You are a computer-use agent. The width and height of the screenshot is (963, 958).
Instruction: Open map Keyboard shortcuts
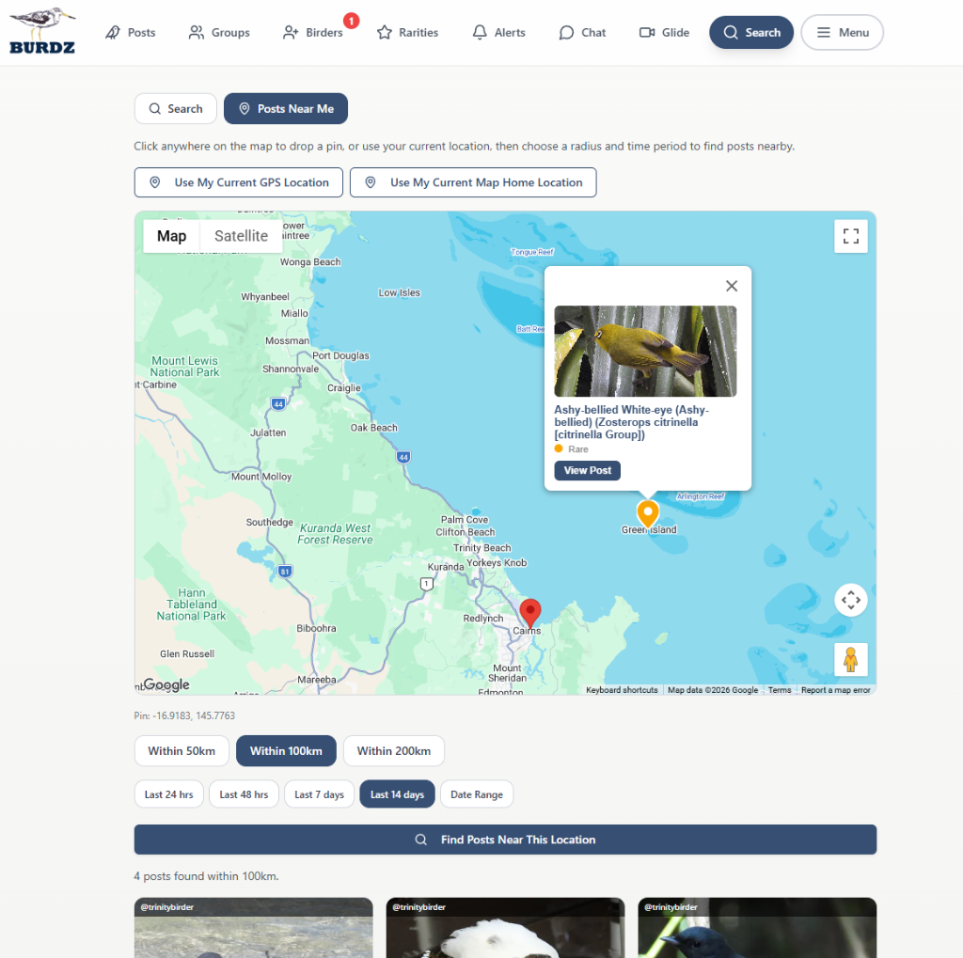pyautogui.click(x=622, y=690)
